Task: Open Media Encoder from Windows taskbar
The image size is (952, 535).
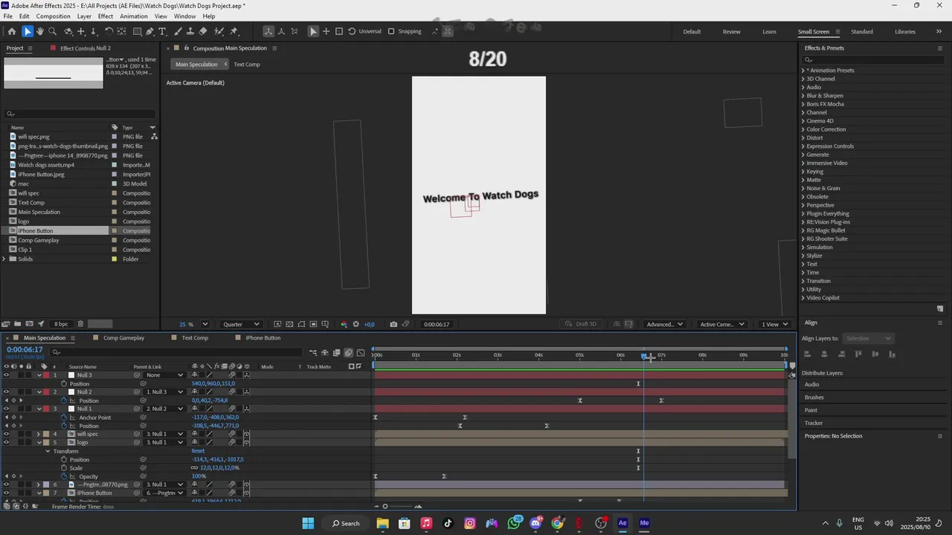Action: coord(644,523)
